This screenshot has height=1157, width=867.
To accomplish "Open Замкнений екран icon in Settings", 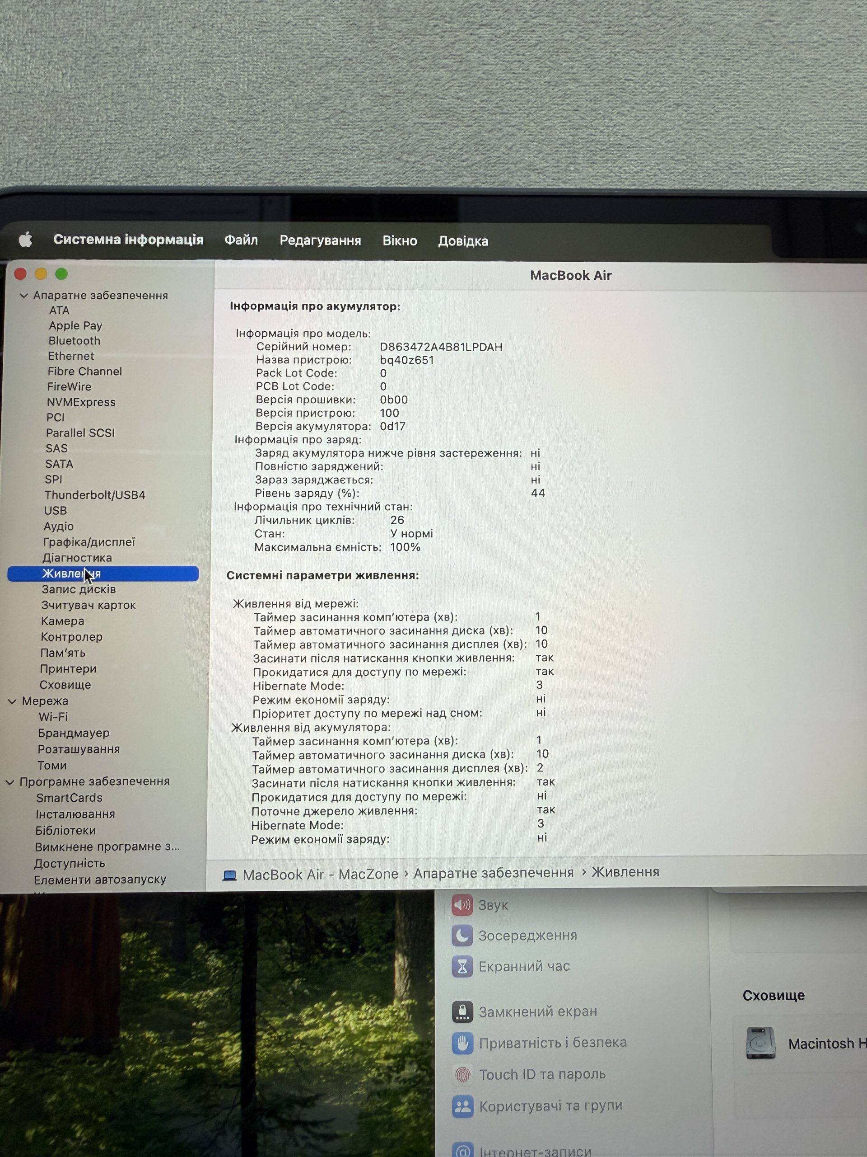I will coord(462,1012).
